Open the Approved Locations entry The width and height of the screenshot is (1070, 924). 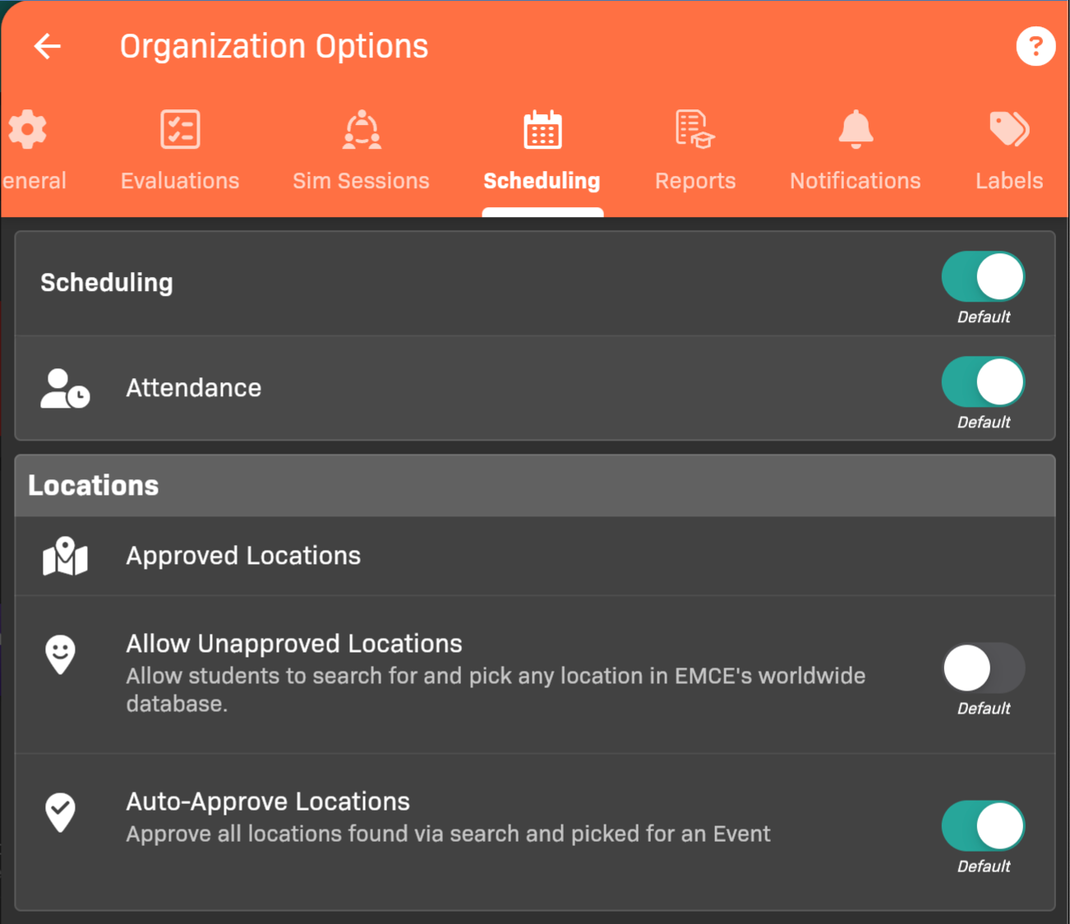(x=243, y=557)
